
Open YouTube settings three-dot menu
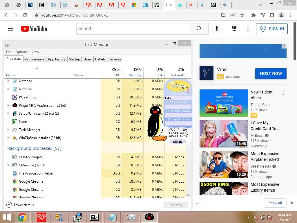click(248, 29)
